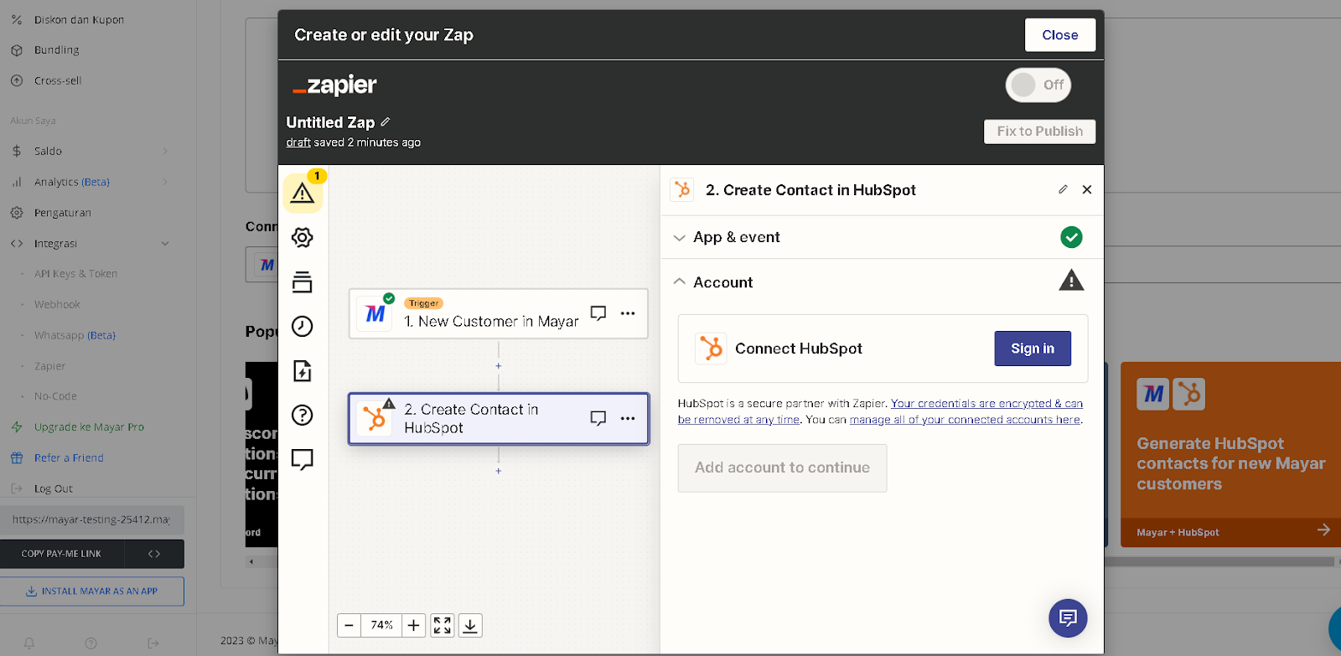
Task: Click the HubSpot icon in panel header
Action: tap(683, 190)
